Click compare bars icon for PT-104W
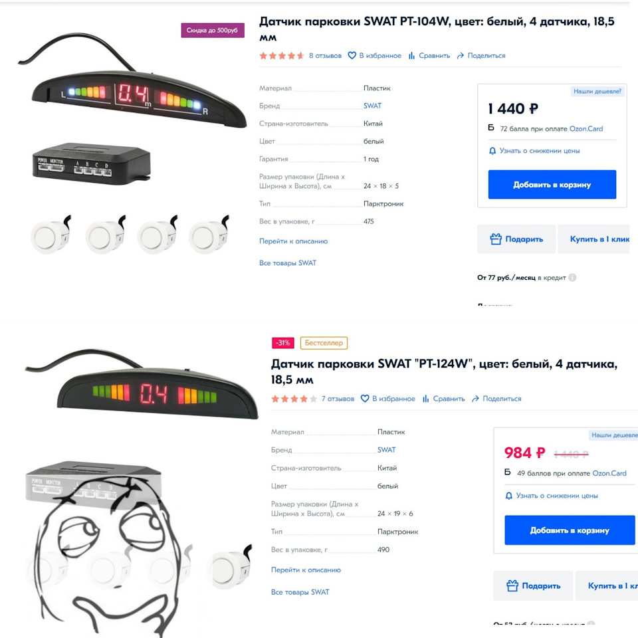Viewport: 638px width, 638px height. point(412,56)
